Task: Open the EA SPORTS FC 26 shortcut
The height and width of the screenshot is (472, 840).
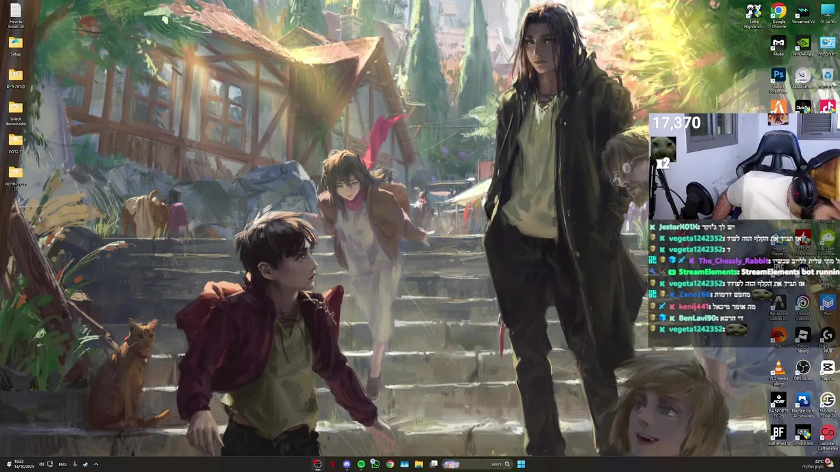Action: [778, 404]
